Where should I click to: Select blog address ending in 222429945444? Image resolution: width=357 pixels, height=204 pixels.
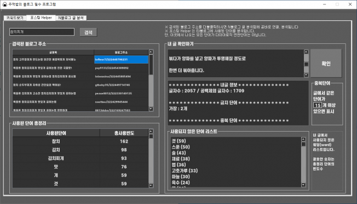121,102
